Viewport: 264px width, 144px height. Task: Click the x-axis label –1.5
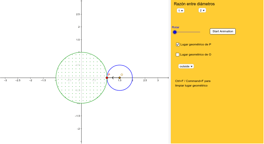pyautogui.click(x=43, y=80)
